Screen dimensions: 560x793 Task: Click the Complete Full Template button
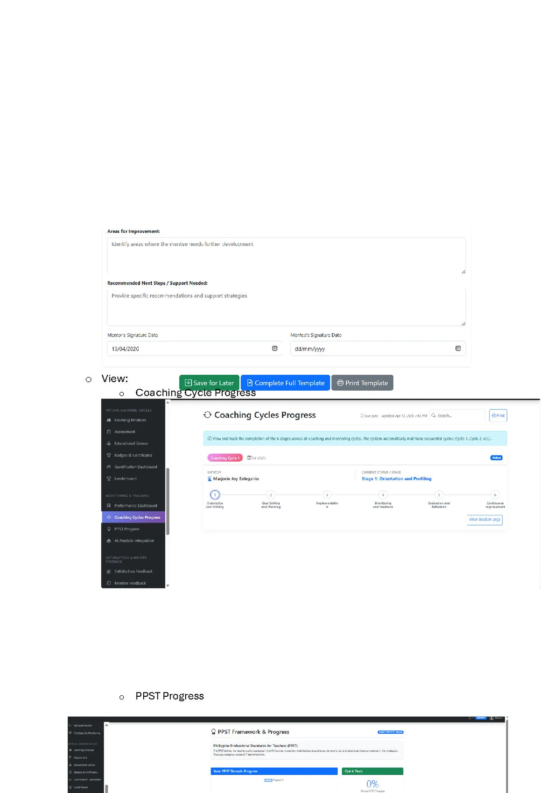click(285, 383)
